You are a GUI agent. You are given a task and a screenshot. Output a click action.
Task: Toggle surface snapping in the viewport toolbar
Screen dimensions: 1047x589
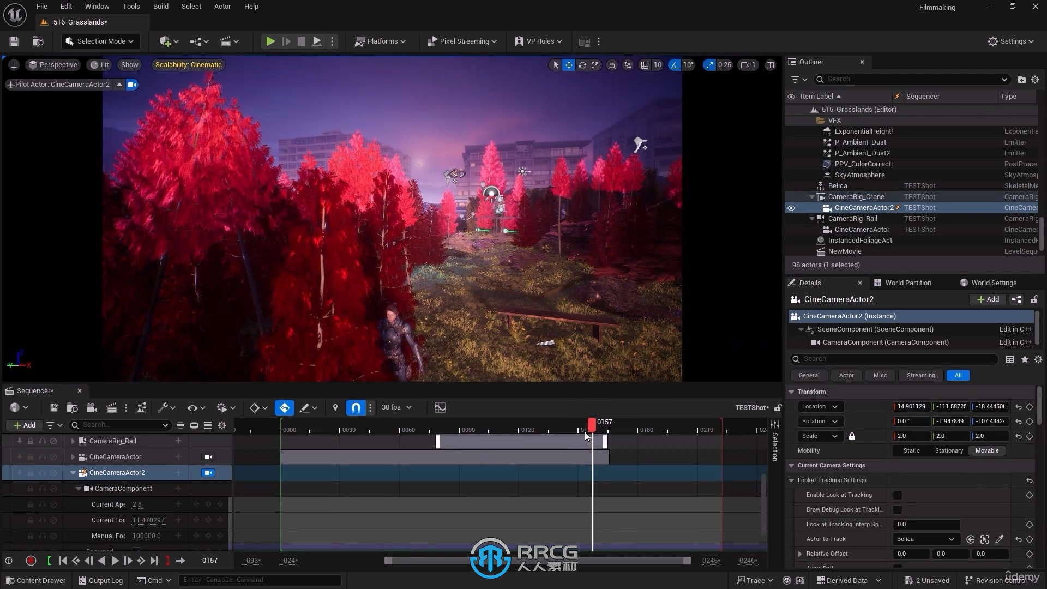(628, 65)
